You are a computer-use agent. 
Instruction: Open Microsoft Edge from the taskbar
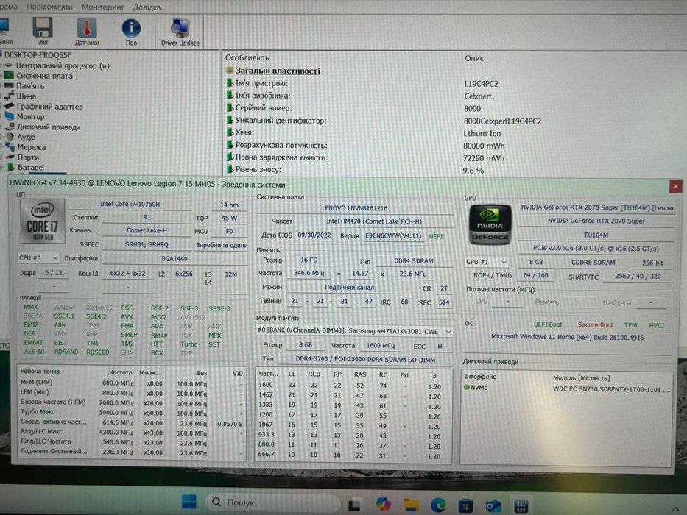point(438,505)
